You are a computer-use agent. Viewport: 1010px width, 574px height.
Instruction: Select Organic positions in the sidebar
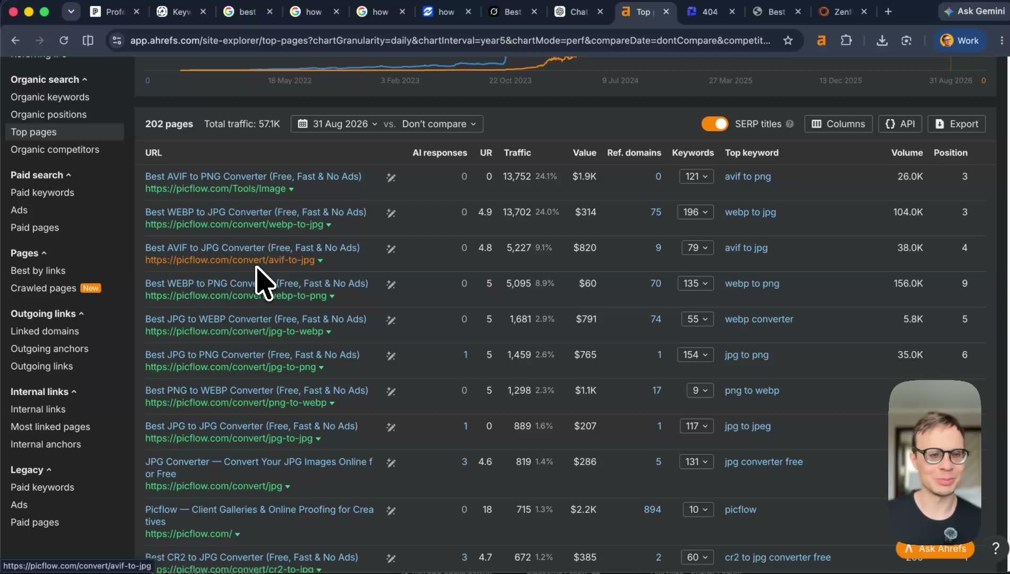pos(48,114)
